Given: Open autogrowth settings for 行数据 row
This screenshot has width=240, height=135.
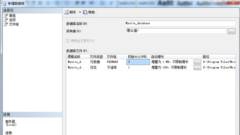Looking at the screenshot, I should point(197,62).
